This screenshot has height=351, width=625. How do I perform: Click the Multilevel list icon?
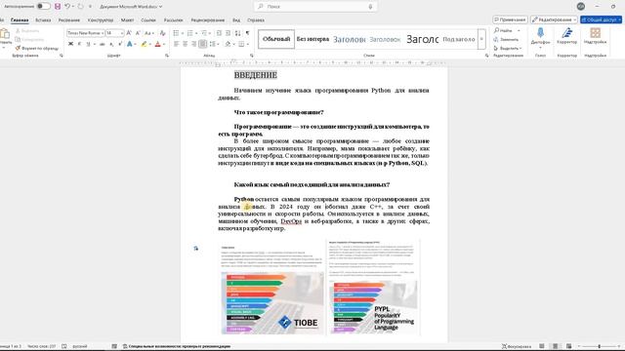(204, 33)
